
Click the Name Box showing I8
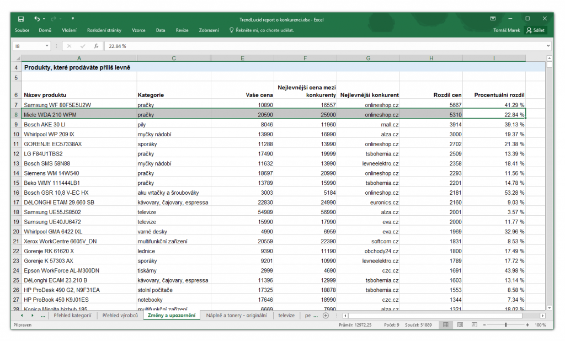pos(29,46)
